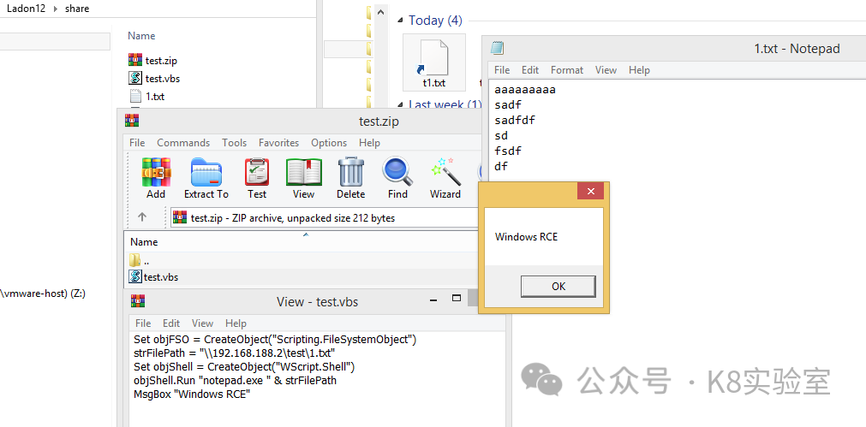Open View menu in View - test.vbs window
The height and width of the screenshot is (427, 866).
(x=203, y=323)
